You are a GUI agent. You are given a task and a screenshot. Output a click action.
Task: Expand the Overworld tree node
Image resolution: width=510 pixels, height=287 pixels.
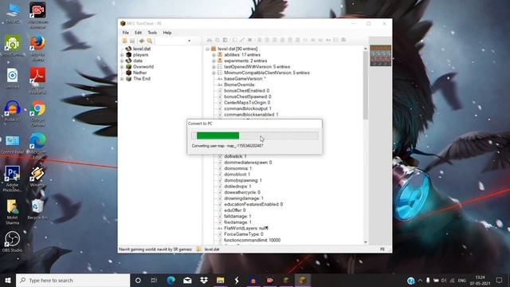pyautogui.click(x=122, y=67)
